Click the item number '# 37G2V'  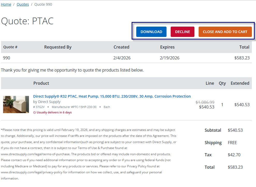39,107
